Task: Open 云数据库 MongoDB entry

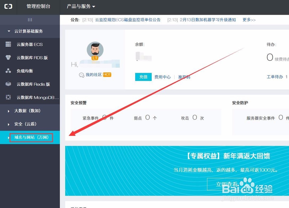Action: point(38,97)
